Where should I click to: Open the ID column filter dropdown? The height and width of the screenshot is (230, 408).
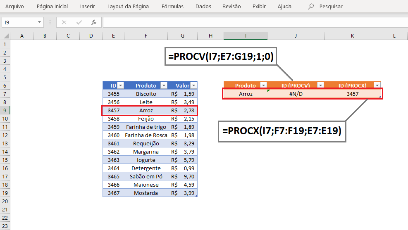click(x=120, y=85)
